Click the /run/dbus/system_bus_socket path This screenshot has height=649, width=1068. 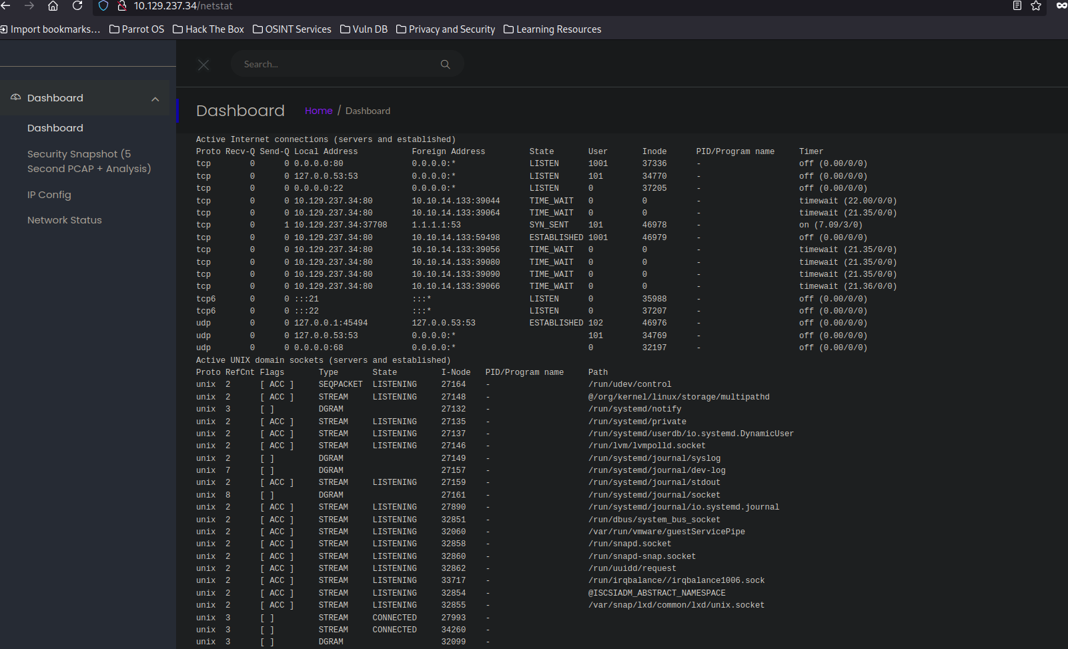click(x=654, y=520)
